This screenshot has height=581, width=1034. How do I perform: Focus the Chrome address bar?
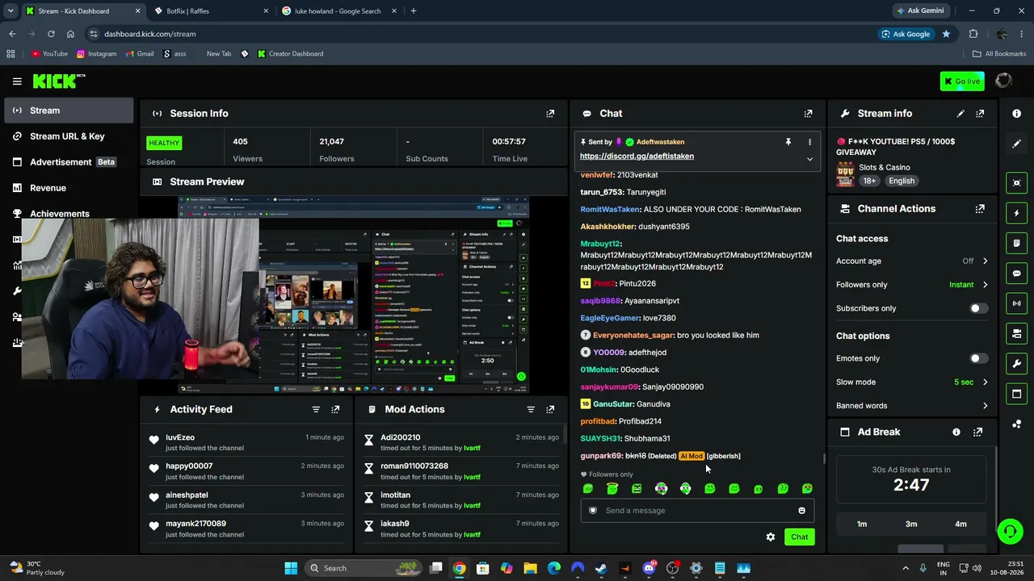coord(485,34)
